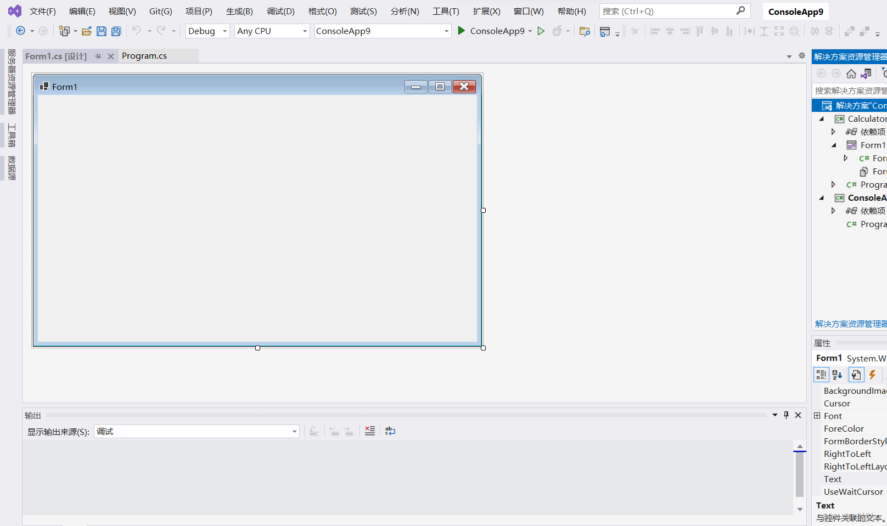Pin the Form1.cs design tab
Image resolution: width=887 pixels, height=526 pixels.
pyautogui.click(x=98, y=56)
